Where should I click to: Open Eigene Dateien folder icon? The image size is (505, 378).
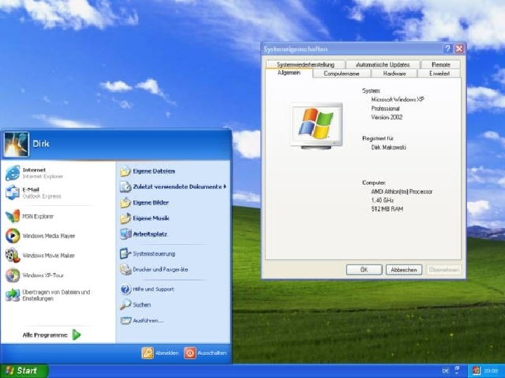pos(126,171)
